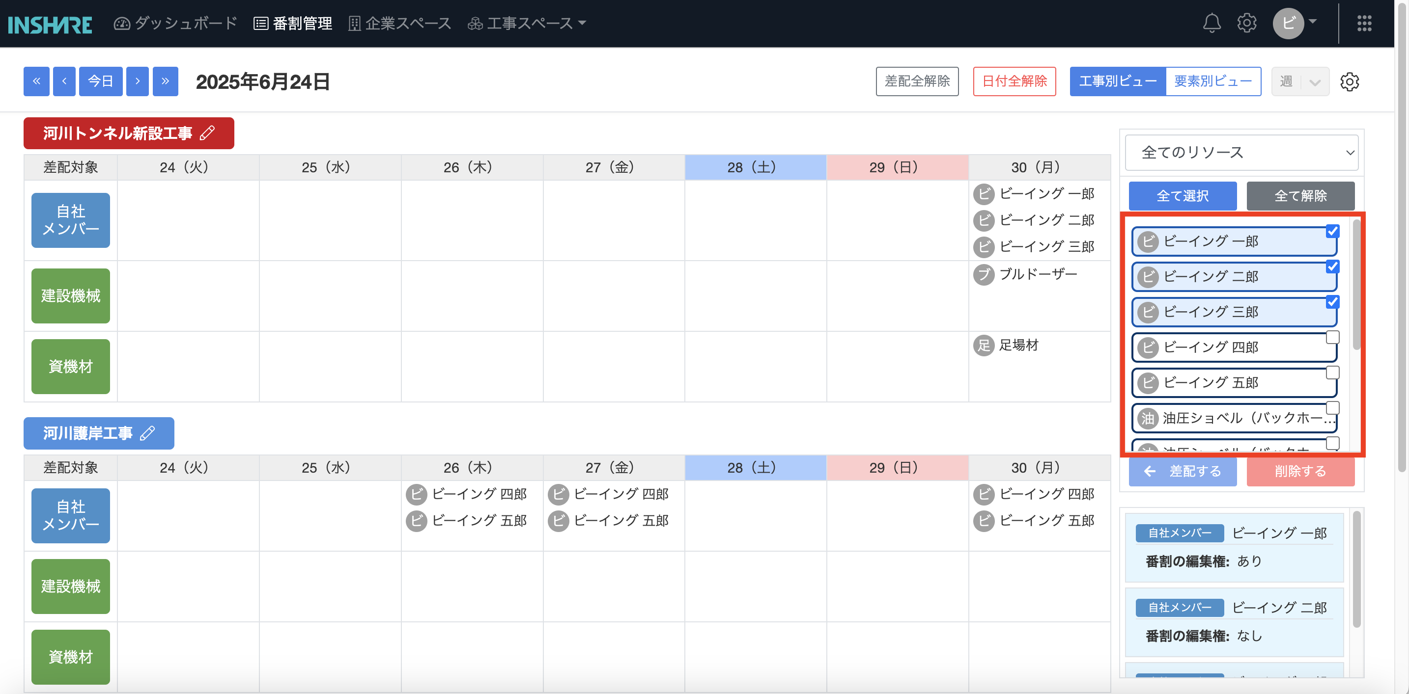Click the ブルドーザー icon on 30 (月)
Image resolution: width=1409 pixels, height=694 pixels.
tap(984, 274)
